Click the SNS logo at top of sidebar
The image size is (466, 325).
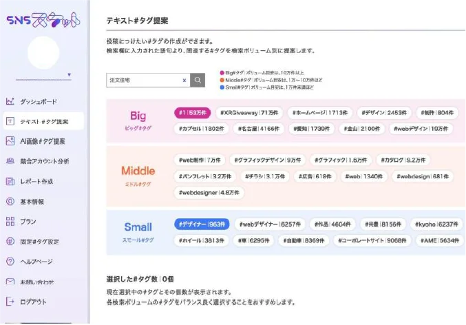[43, 20]
